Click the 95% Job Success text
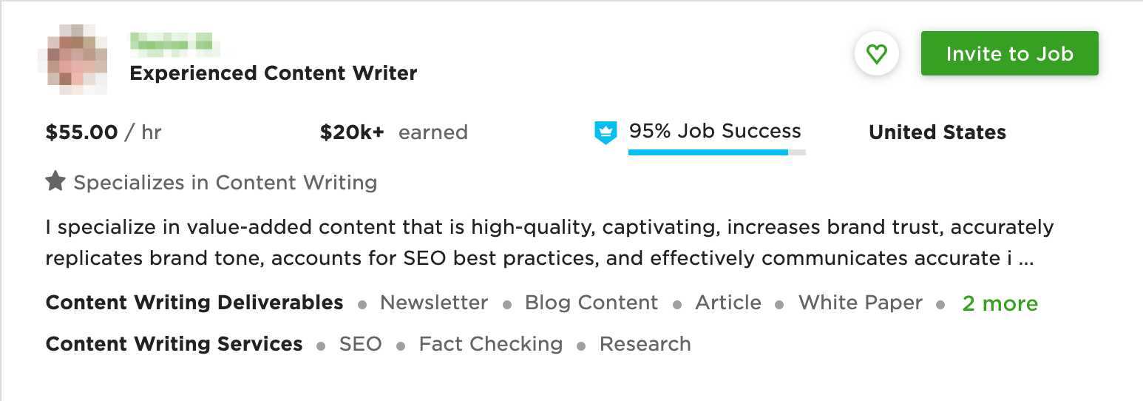The image size is (1143, 401). click(x=715, y=131)
